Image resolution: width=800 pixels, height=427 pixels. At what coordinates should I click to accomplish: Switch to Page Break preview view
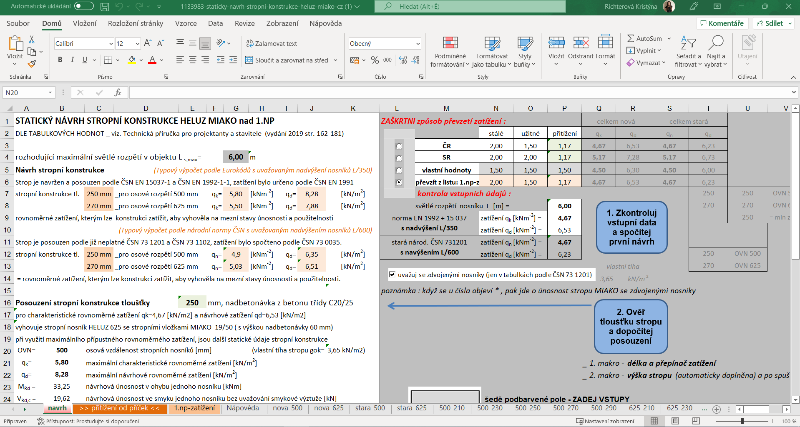696,421
